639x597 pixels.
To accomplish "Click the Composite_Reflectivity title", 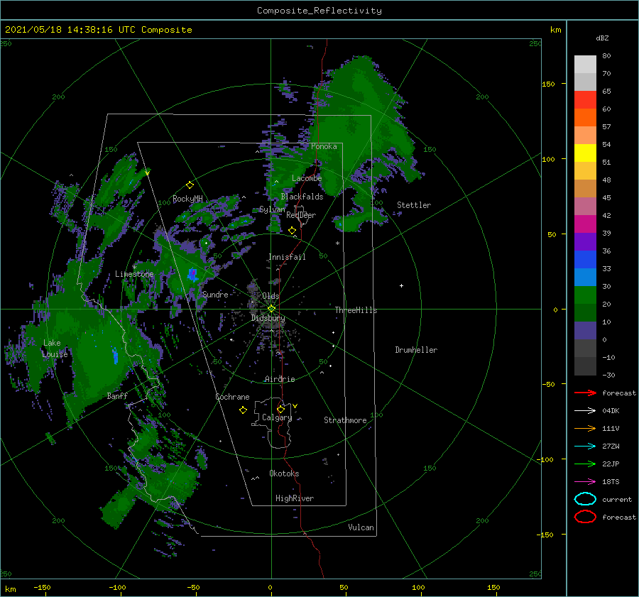I will coord(319,11).
